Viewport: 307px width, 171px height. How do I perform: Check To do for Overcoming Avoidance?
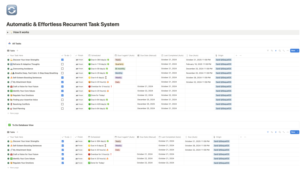pos(62,69)
